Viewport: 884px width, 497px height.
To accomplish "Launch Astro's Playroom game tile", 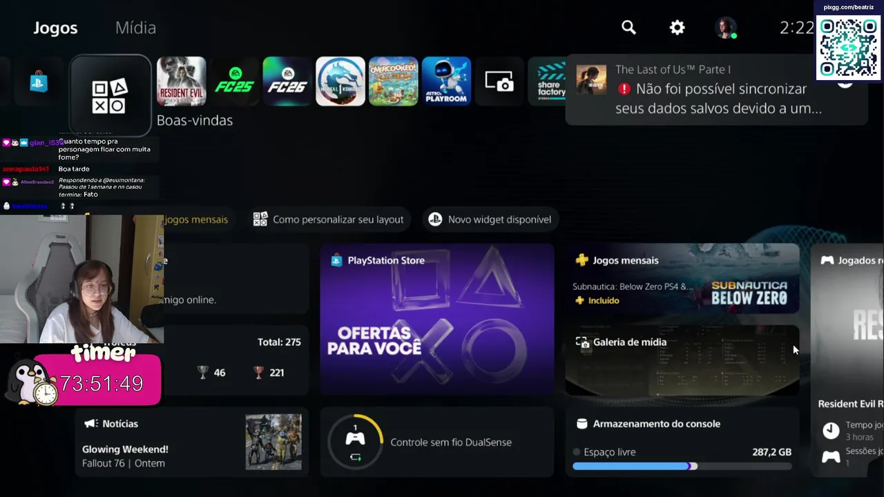I will coord(447,81).
